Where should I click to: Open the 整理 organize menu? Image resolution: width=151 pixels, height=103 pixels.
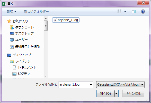[x=11, y=12]
